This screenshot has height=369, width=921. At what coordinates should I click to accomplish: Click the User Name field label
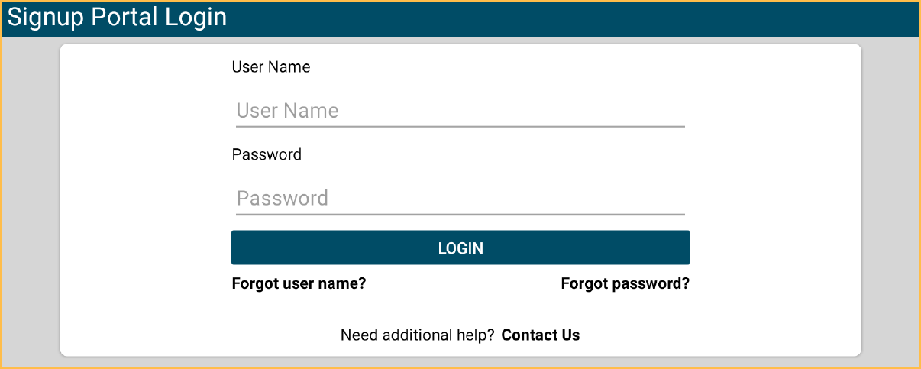point(271,67)
